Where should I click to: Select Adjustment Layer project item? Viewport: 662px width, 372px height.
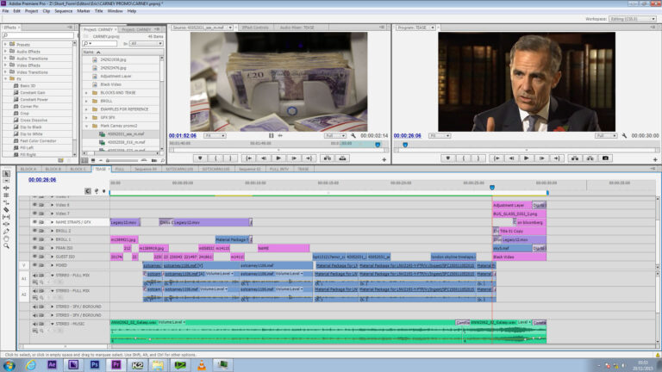116,77
